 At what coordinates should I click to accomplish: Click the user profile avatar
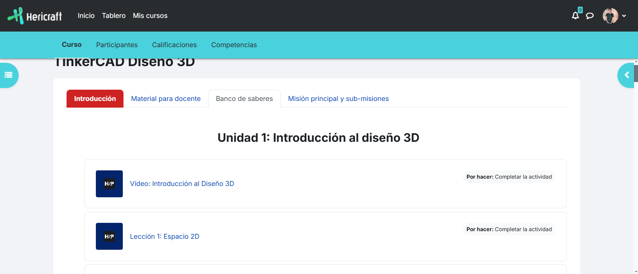[x=610, y=16]
